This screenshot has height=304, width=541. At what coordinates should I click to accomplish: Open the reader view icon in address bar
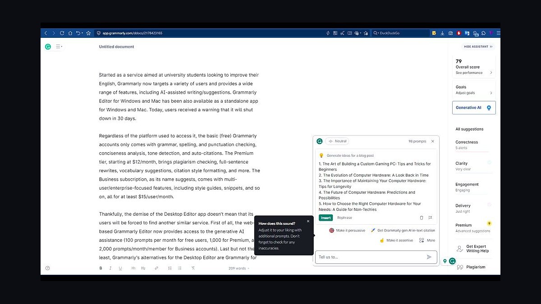[350, 33]
